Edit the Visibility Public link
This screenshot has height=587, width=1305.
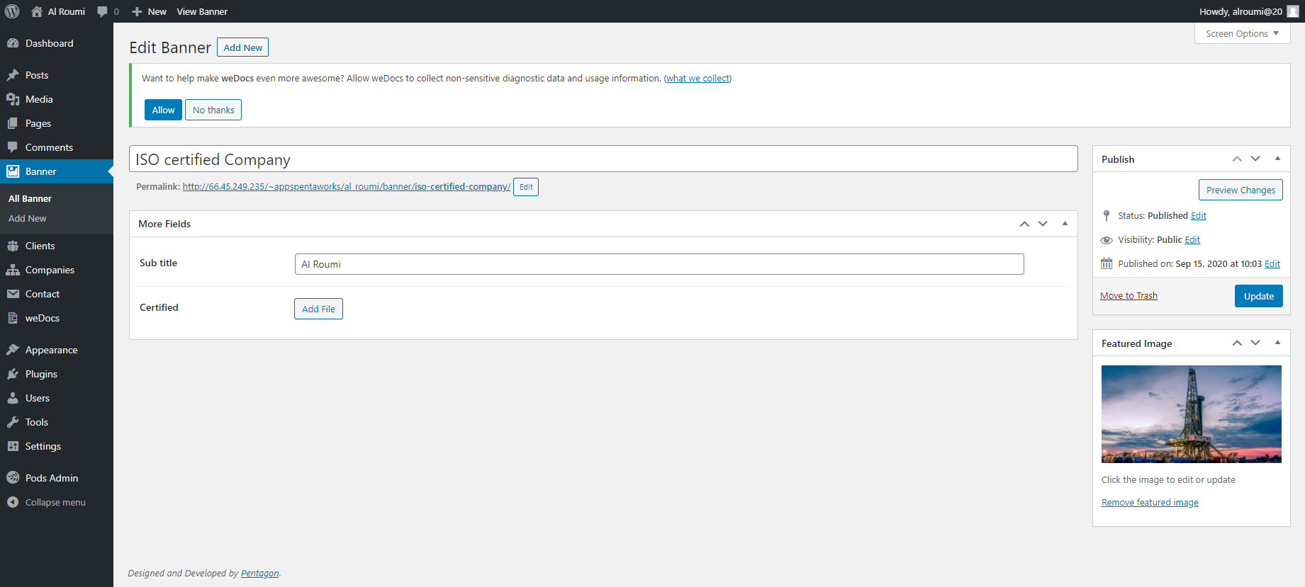coord(1192,240)
